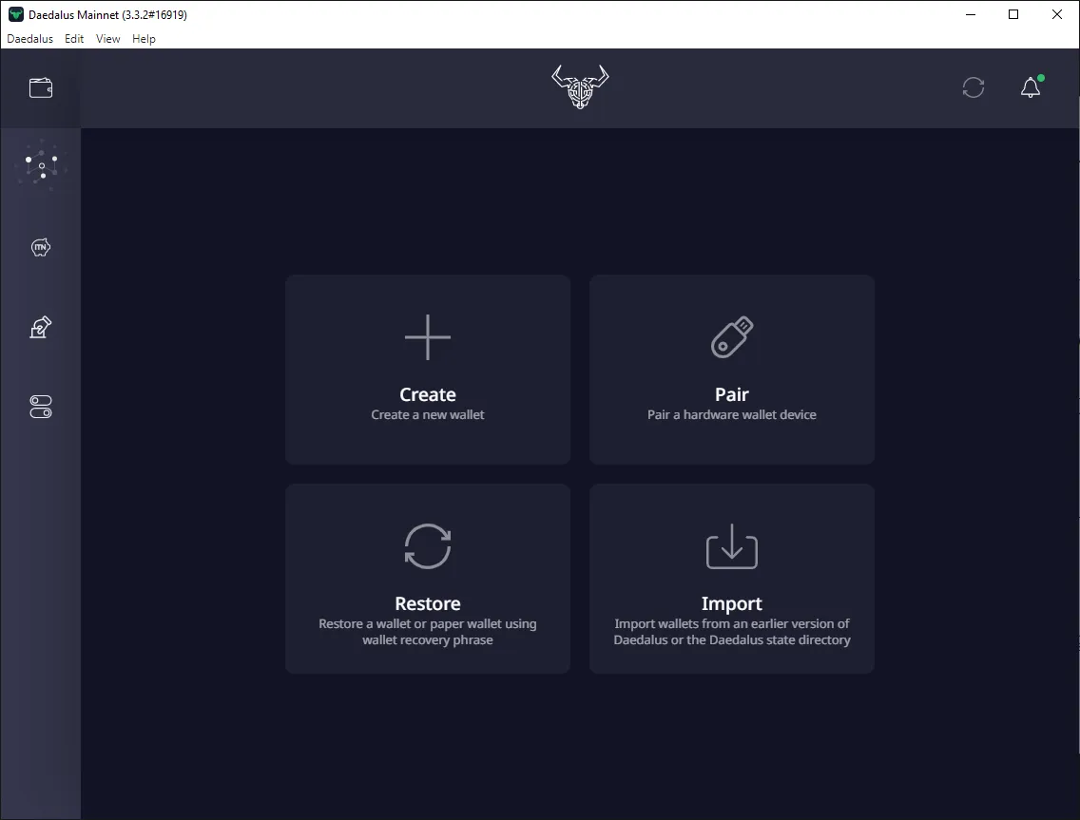This screenshot has height=820, width=1080.
Task: Choose the Restore heading to recover a wallet
Action: tap(428, 603)
